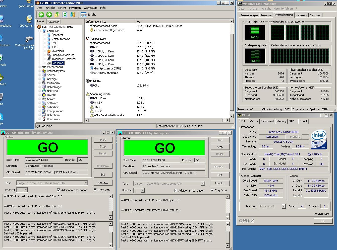Image resolution: width=337 pixels, height=250 pixels.
Task: Go forward with the green right arrow in EVEREST
Action: (x=49, y=15)
